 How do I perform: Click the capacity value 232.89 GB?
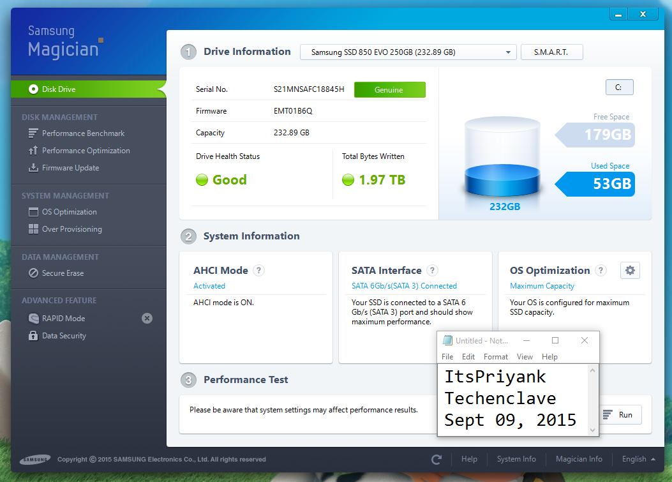(x=292, y=133)
